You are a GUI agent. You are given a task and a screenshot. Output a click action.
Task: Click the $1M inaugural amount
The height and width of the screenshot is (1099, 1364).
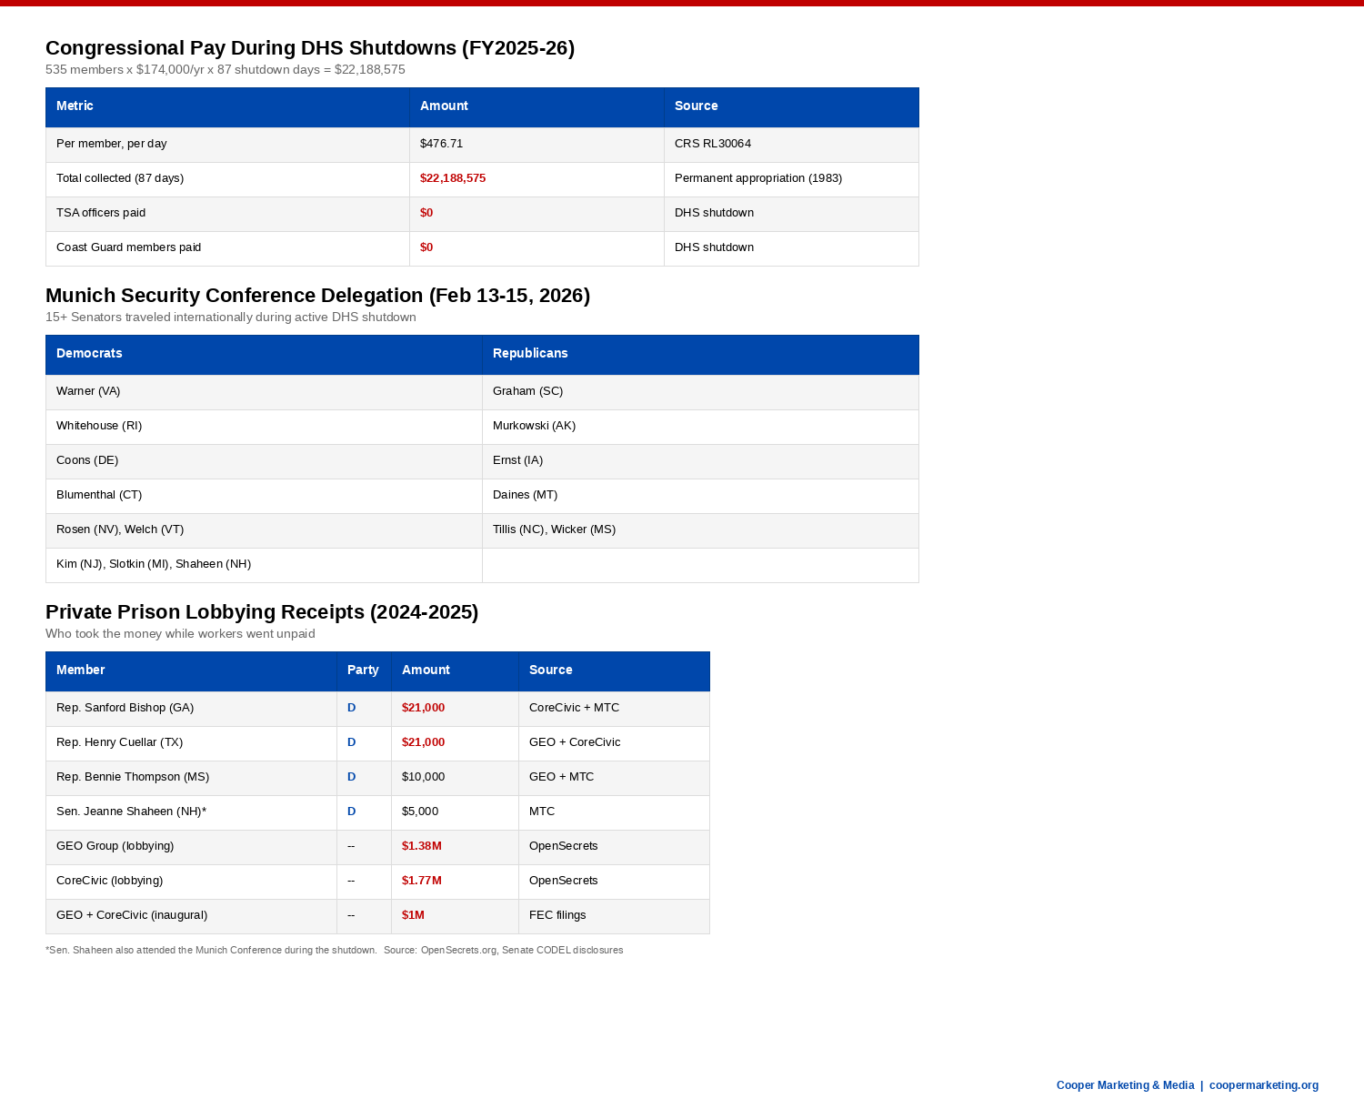413,915
